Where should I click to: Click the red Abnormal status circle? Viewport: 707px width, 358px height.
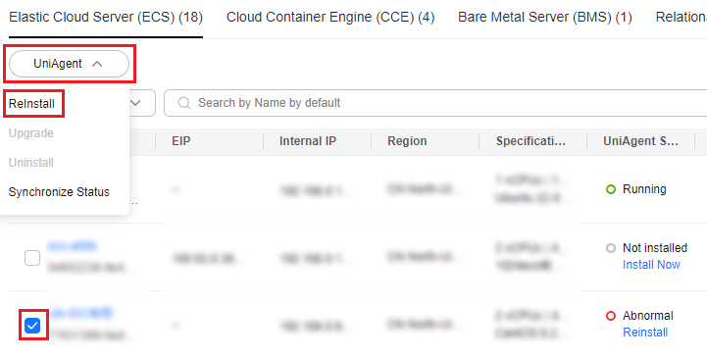(x=611, y=316)
